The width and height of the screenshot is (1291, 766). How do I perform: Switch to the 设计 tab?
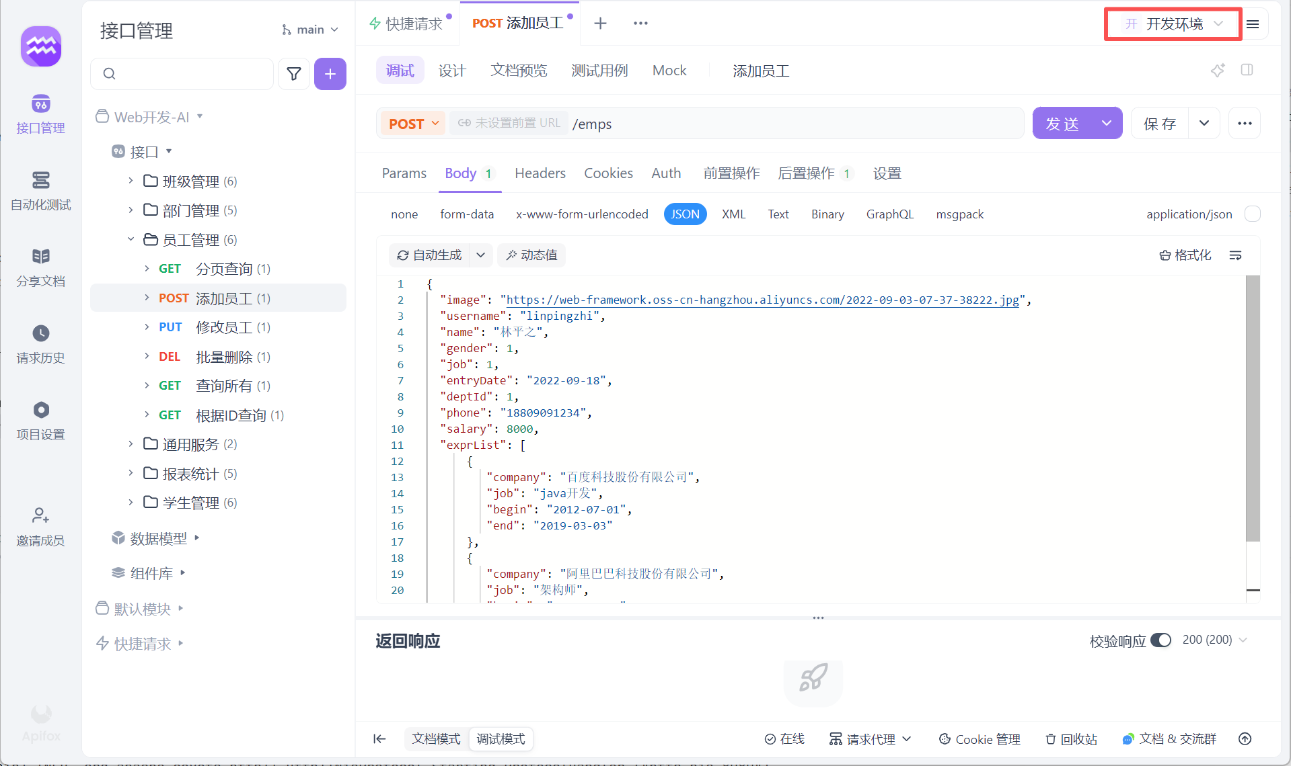click(452, 71)
